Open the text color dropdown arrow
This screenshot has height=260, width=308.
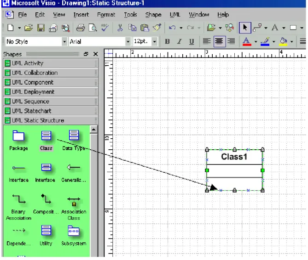(256, 42)
